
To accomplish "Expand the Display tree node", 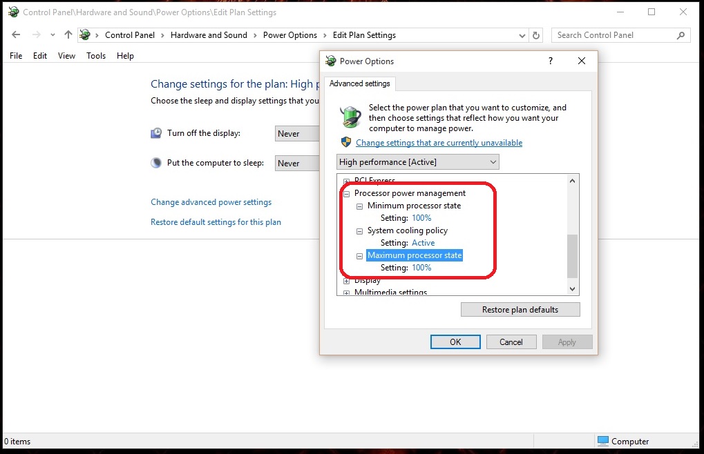I will point(347,282).
